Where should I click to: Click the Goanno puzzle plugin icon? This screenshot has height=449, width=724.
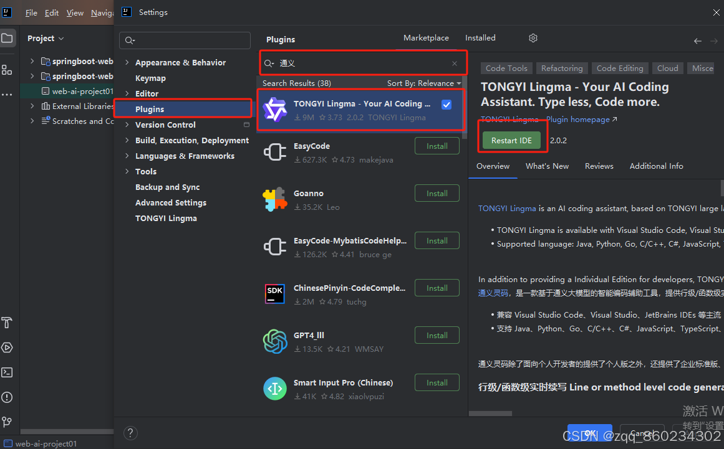275,200
